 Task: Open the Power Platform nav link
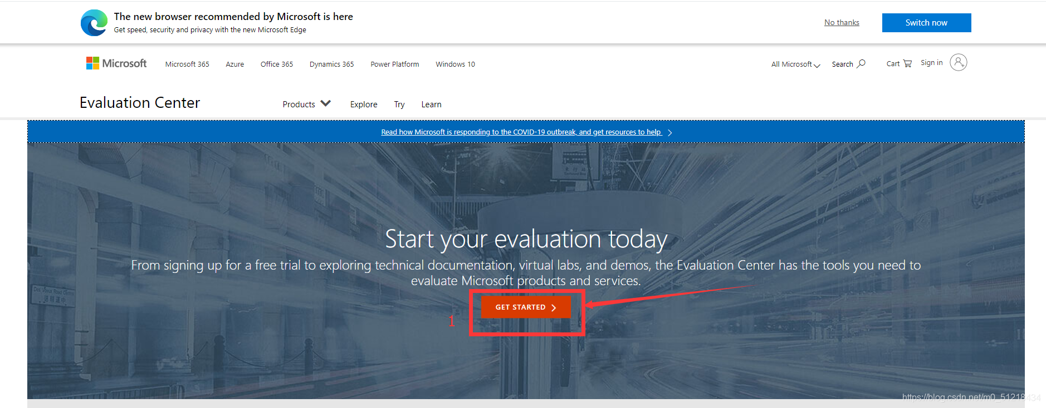pos(395,64)
